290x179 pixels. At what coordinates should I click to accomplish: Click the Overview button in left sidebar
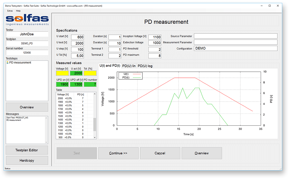point(27,107)
